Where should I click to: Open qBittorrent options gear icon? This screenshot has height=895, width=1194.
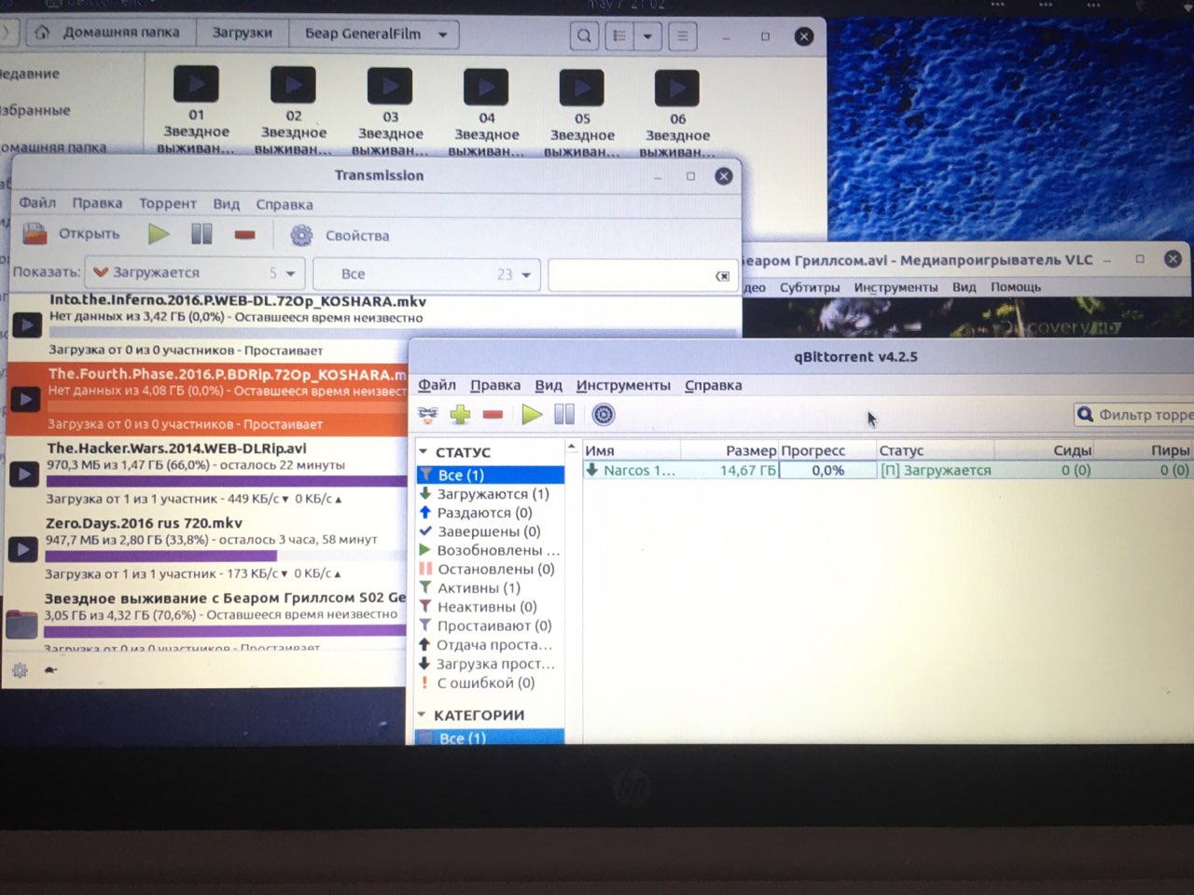point(604,415)
